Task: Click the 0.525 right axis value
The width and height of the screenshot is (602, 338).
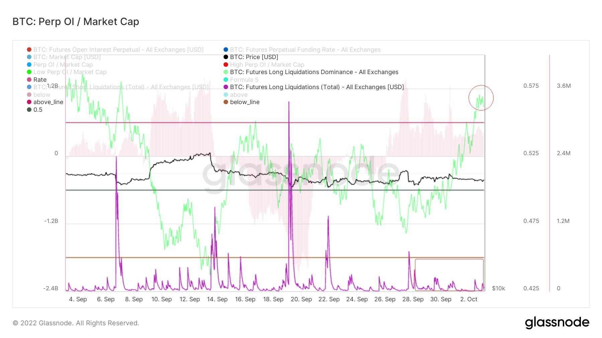Action: [531, 153]
